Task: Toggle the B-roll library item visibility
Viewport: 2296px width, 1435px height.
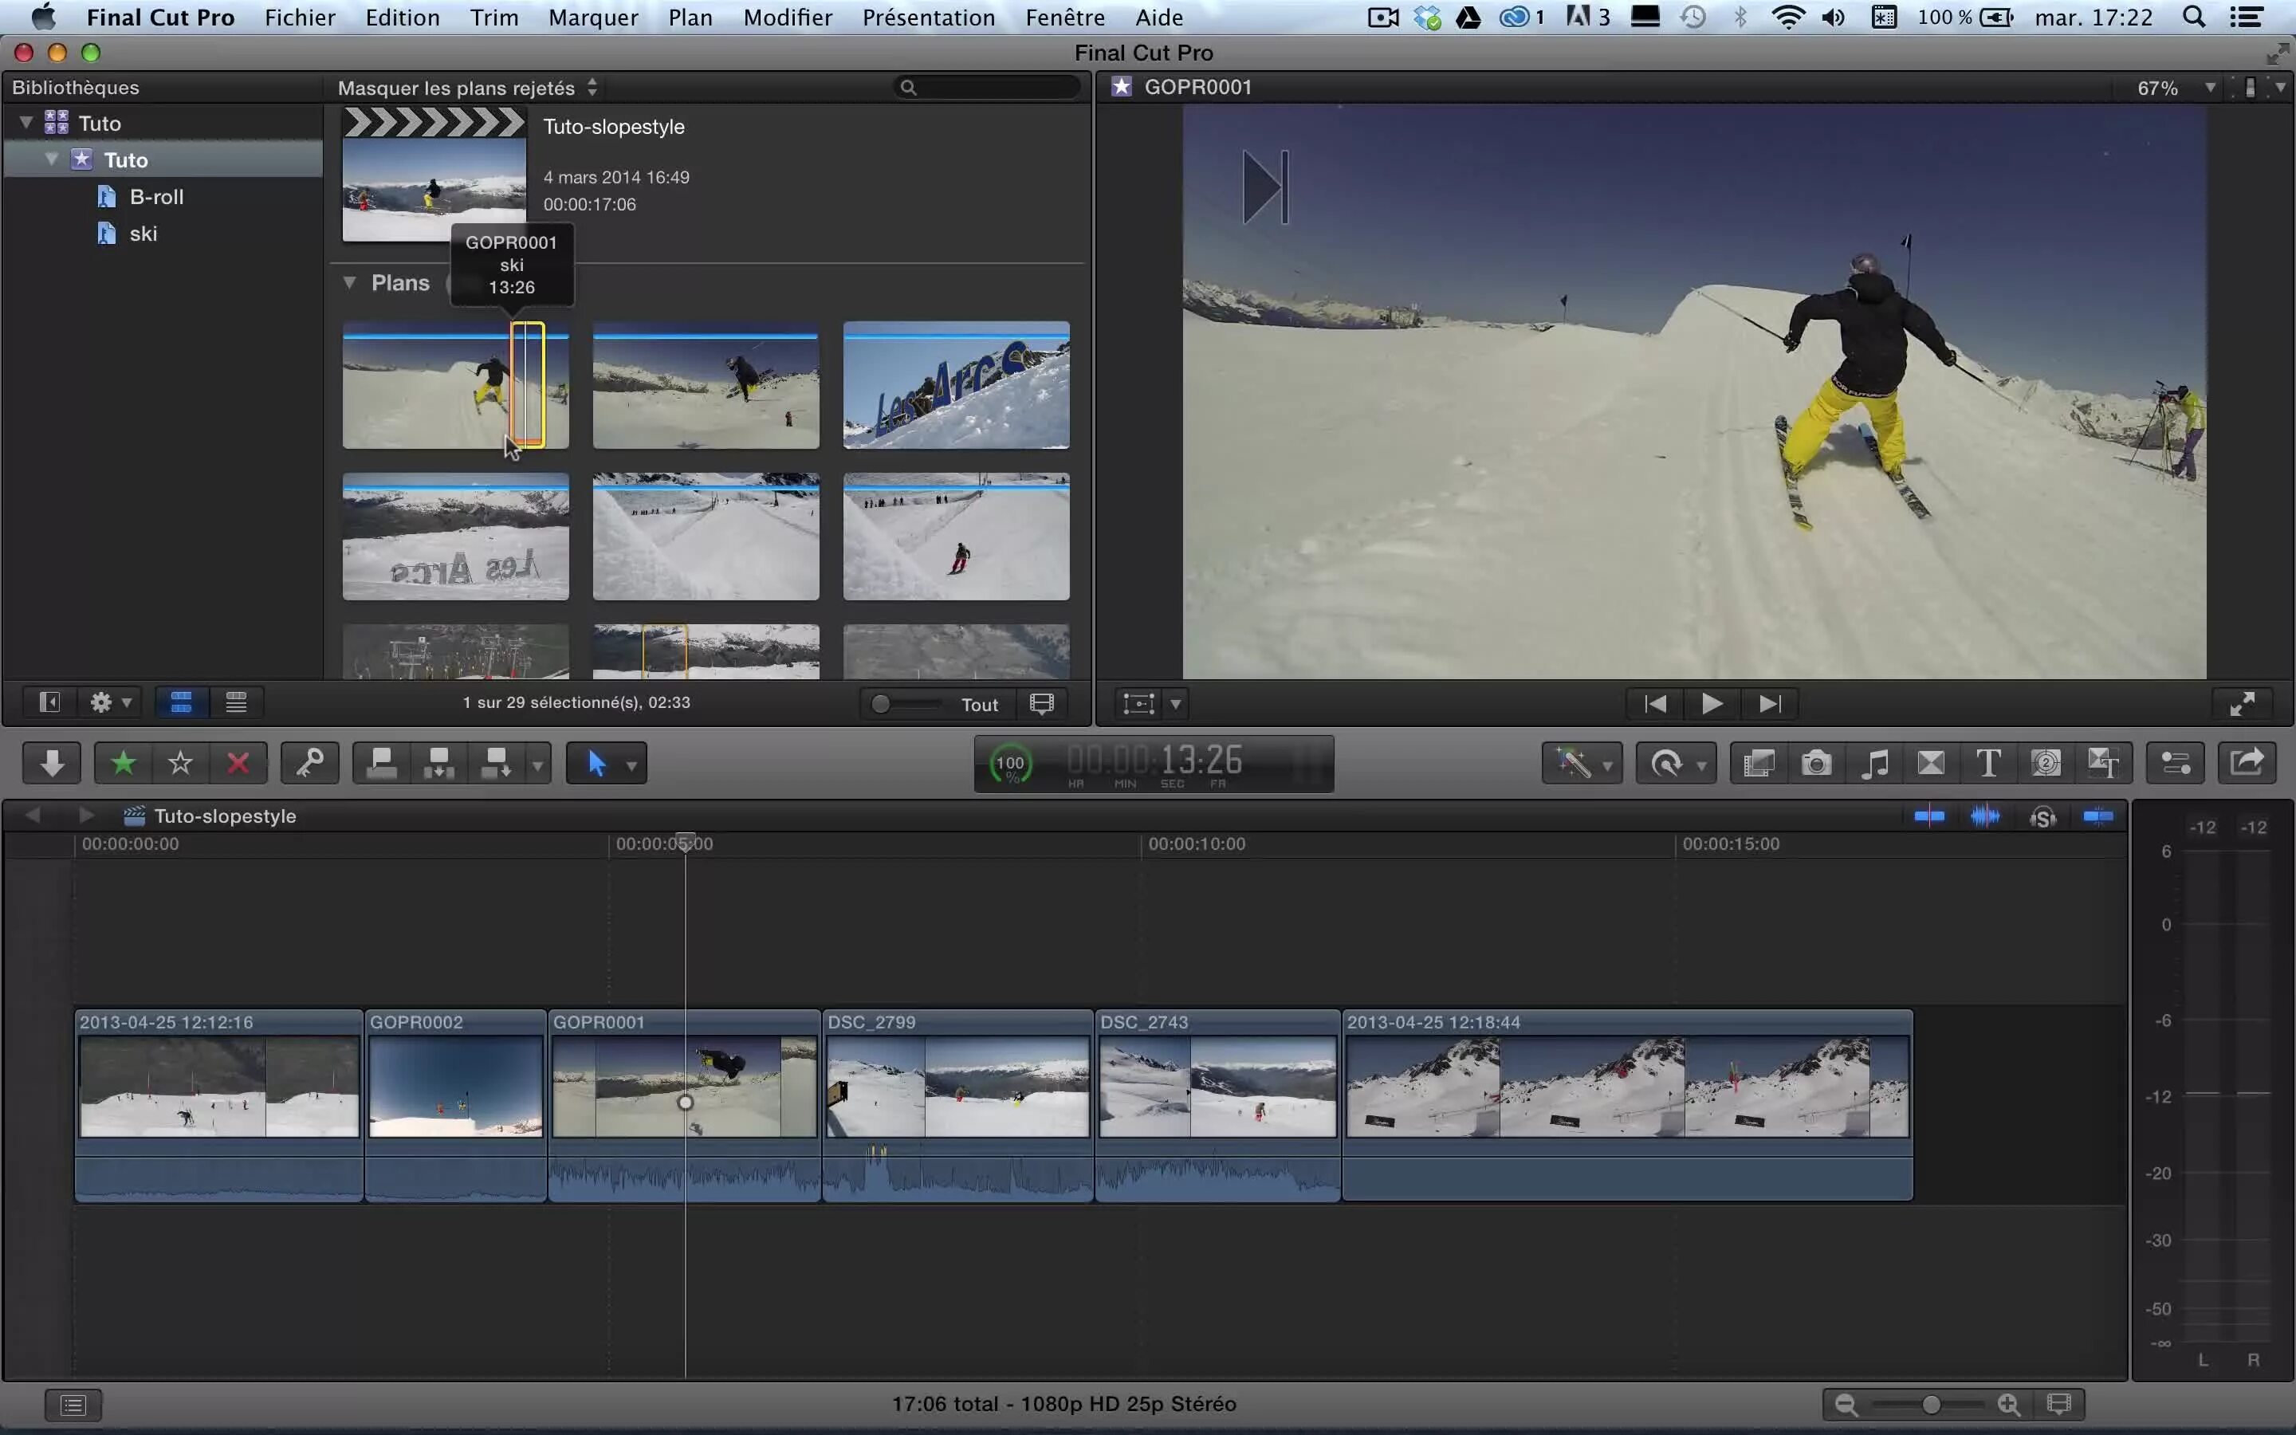Action: [157, 195]
